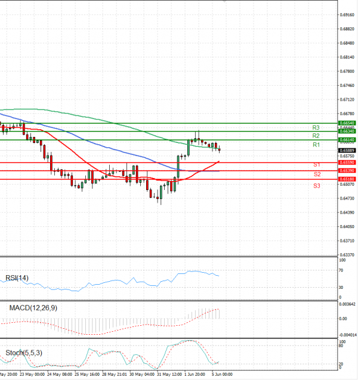Click the green 0.66140 price tag
This screenshot has height=380, width=358.
click(347, 139)
